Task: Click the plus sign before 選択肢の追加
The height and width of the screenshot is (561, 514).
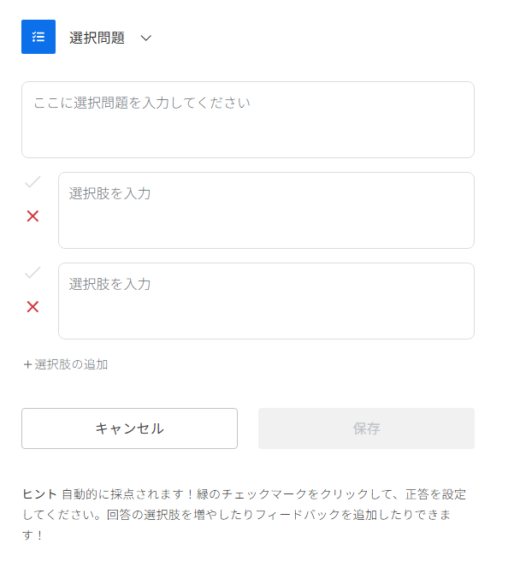Action: pyautogui.click(x=27, y=364)
